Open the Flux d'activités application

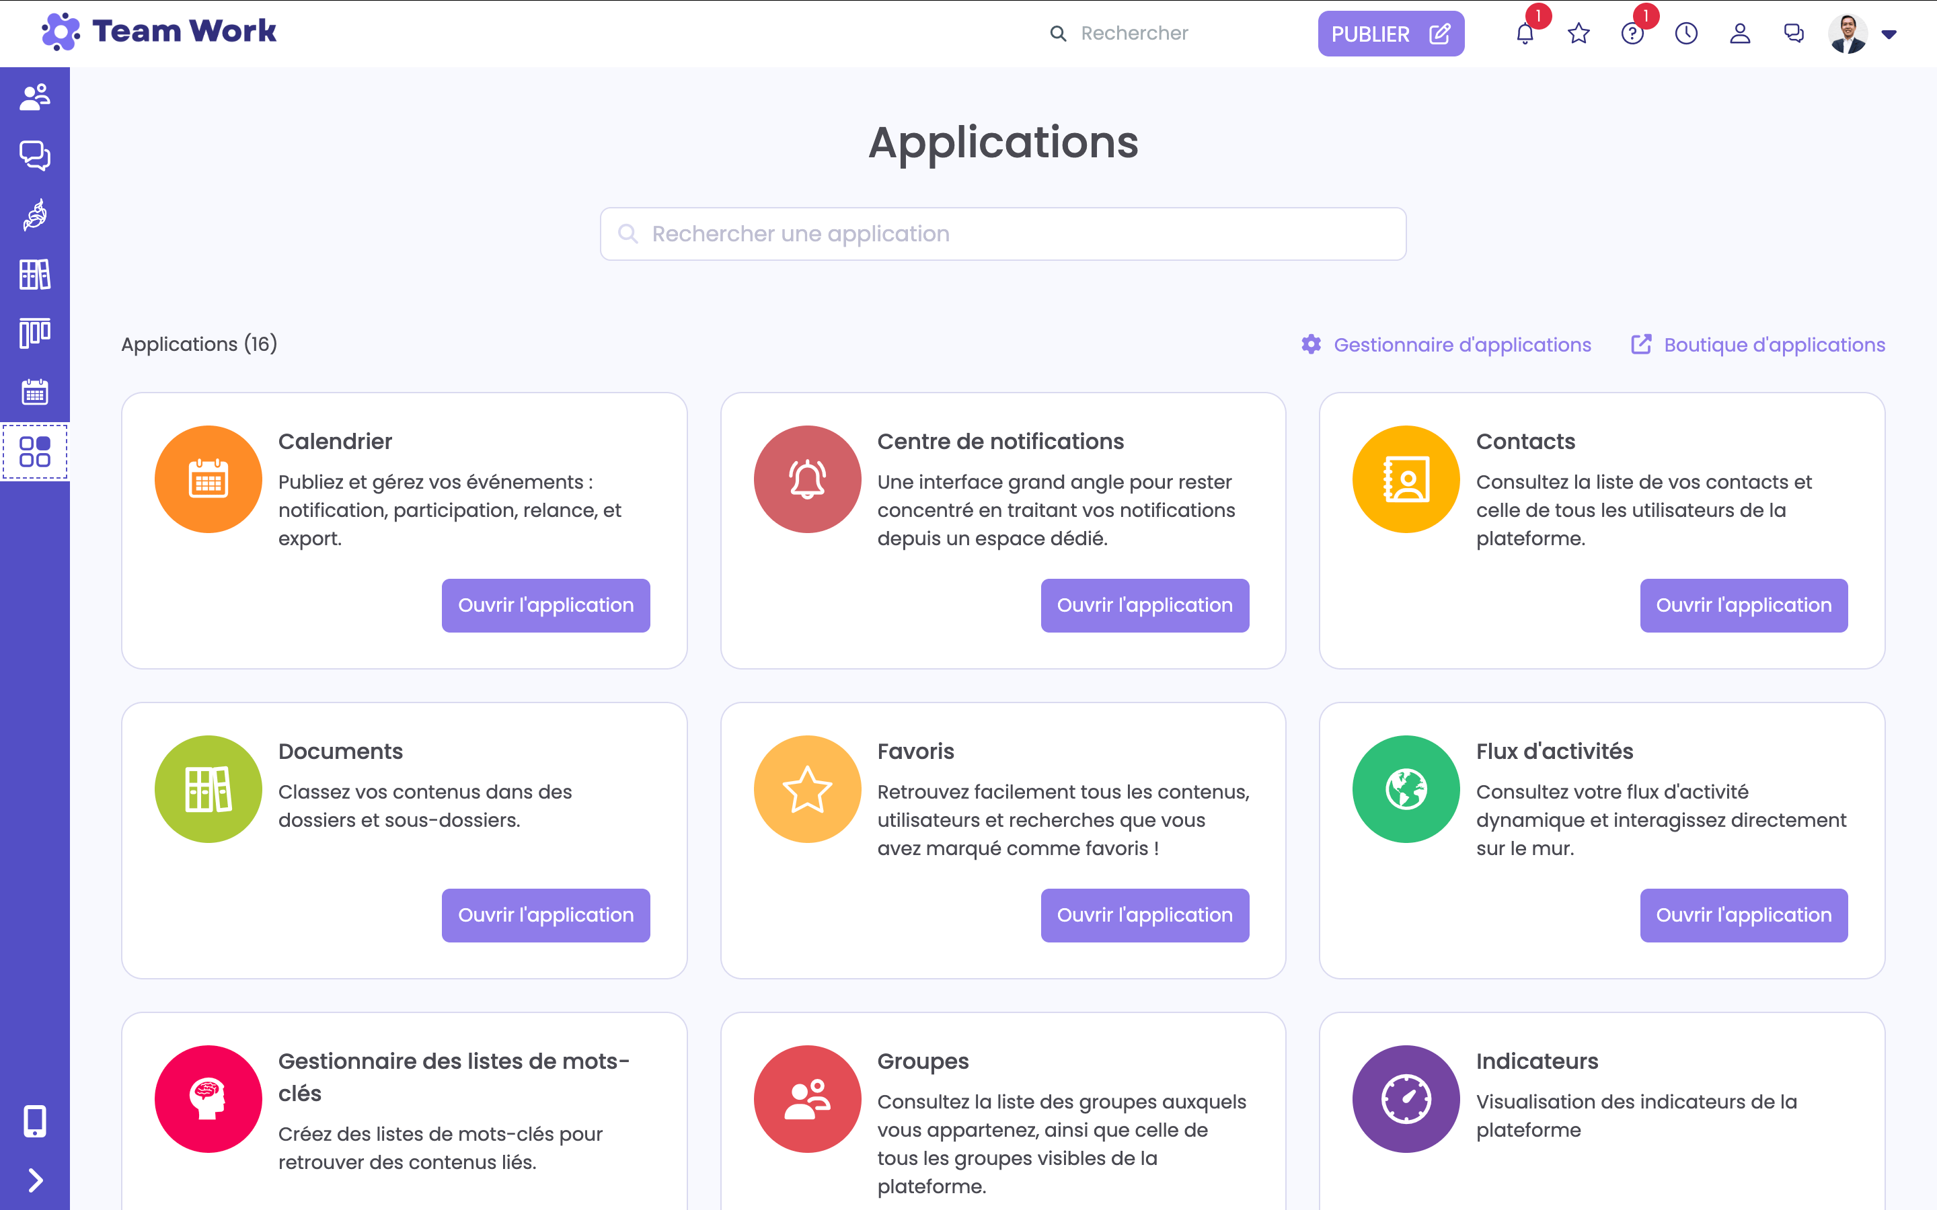point(1743,915)
